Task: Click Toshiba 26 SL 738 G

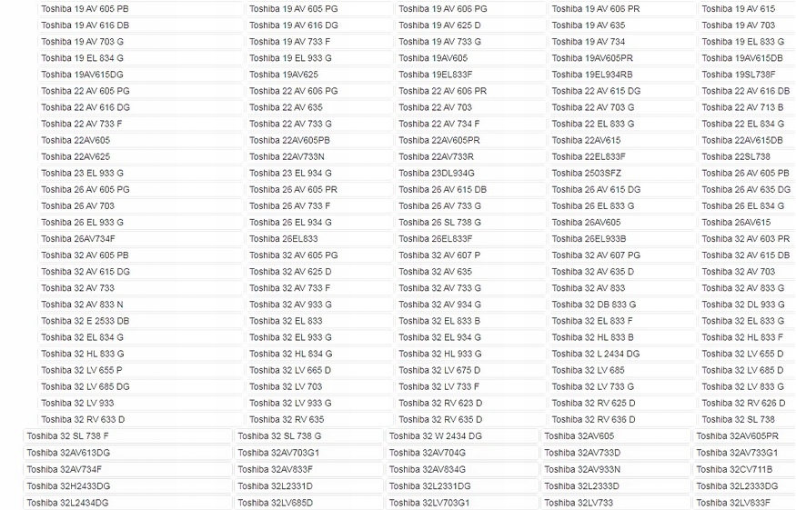Action: [x=439, y=222]
